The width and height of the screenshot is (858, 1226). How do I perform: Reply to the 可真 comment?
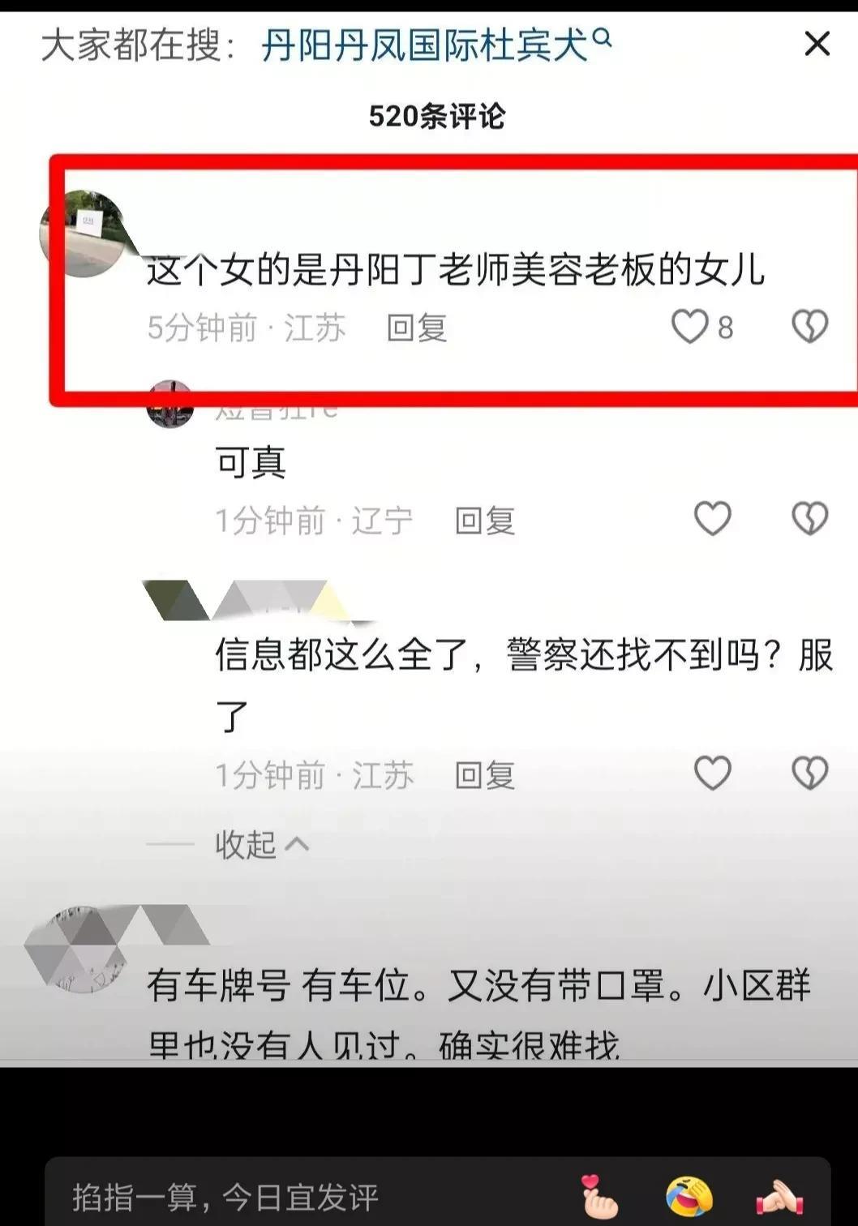(485, 521)
